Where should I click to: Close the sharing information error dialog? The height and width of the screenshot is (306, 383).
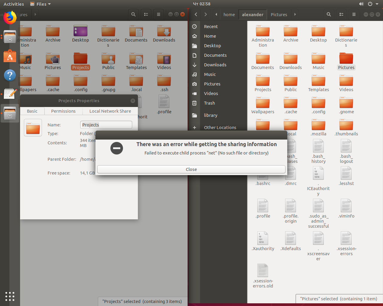click(x=191, y=169)
